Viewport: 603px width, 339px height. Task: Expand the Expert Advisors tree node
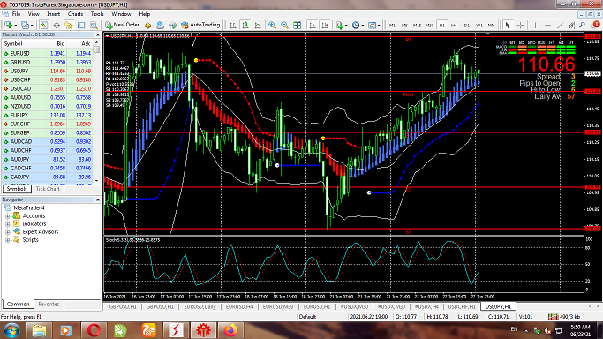click(7, 232)
